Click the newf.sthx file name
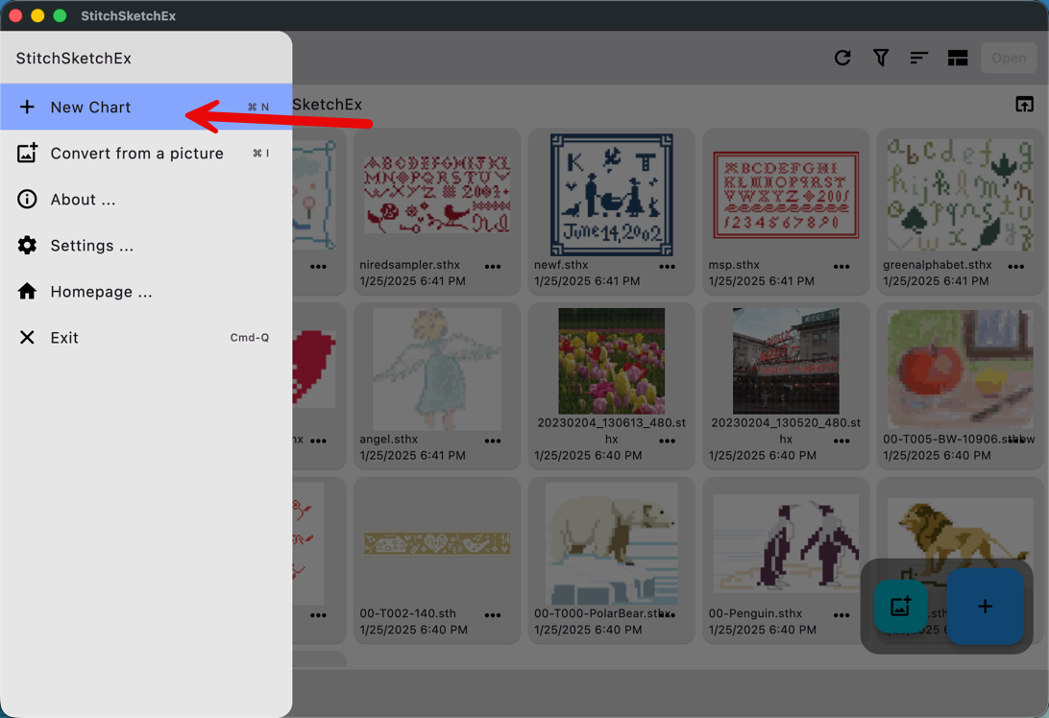Screen dimensions: 1049x718 (561, 265)
